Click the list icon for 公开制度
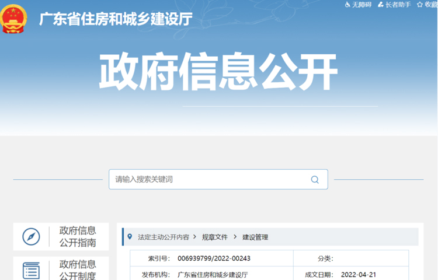The height and width of the screenshot is (280, 438). [31, 271]
